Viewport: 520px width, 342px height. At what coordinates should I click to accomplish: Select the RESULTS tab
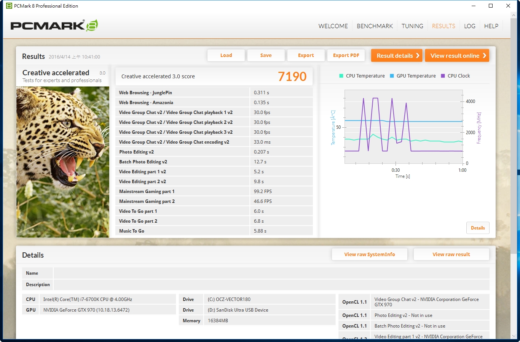coord(443,26)
